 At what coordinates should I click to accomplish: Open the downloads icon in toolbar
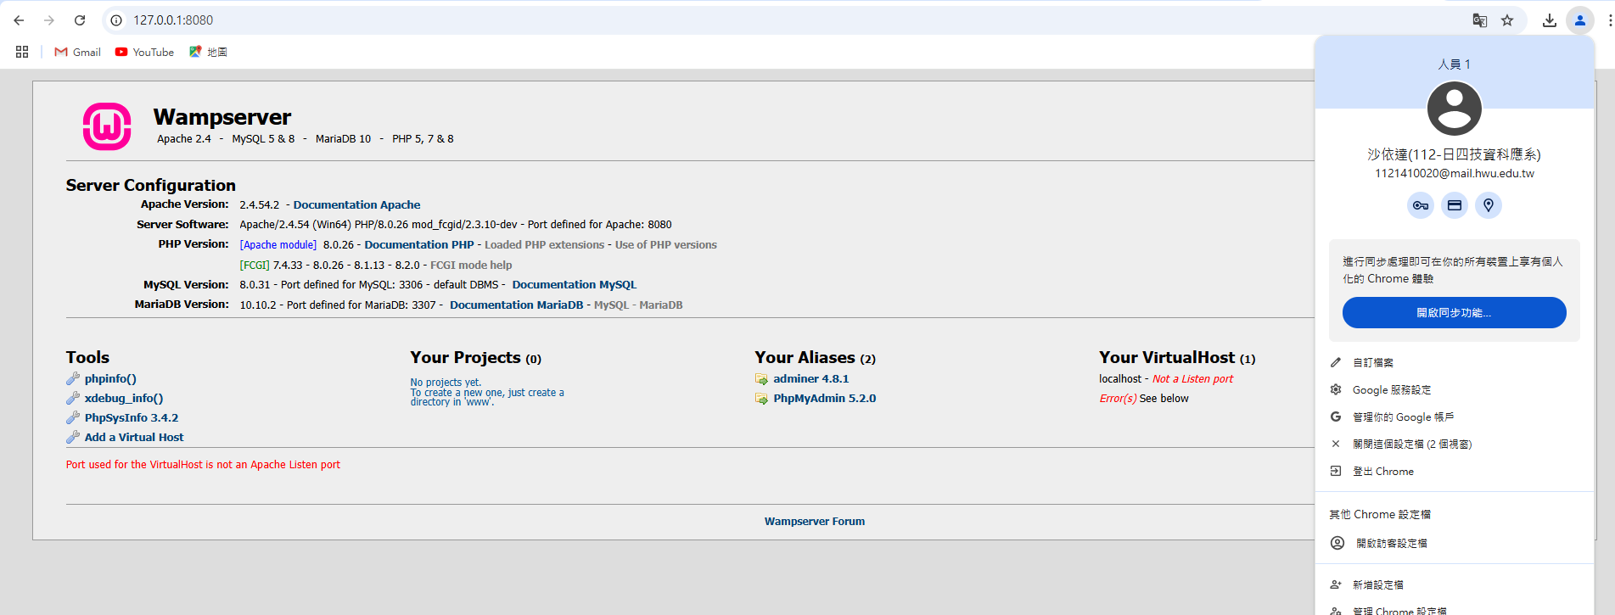pos(1549,20)
